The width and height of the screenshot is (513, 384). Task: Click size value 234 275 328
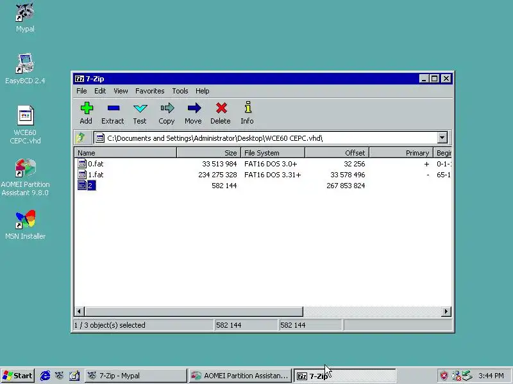[217, 175]
